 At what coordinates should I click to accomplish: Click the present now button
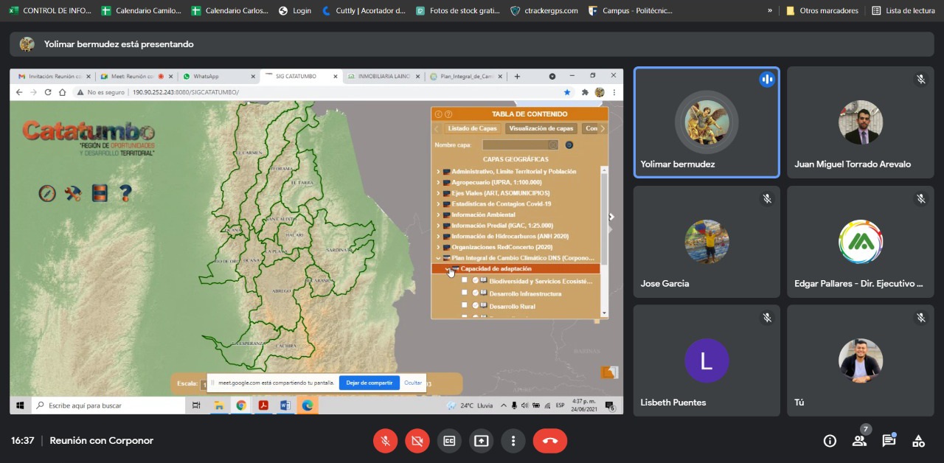[x=481, y=441]
